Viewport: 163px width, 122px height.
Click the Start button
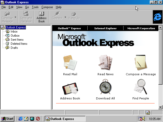pyautogui.click(x=7, y=119)
